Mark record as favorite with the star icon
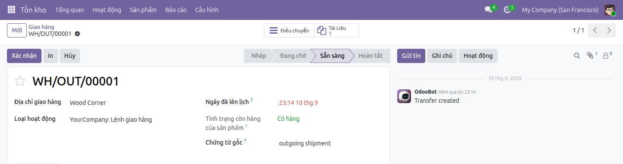623x164 pixels. tap(20, 81)
